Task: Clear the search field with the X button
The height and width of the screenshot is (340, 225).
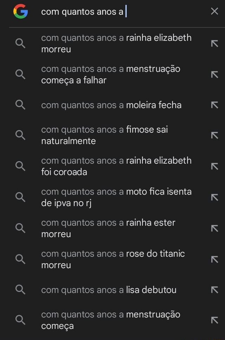Action: point(215,11)
